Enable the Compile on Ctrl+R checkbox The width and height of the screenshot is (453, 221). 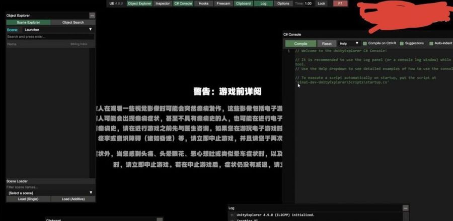[x=365, y=44]
